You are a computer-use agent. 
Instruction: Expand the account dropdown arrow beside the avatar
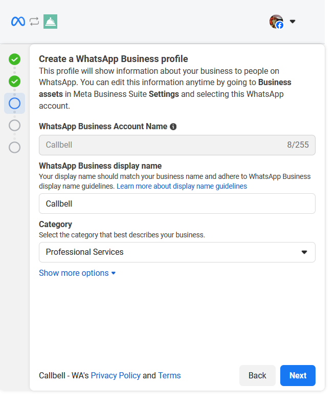click(x=293, y=22)
